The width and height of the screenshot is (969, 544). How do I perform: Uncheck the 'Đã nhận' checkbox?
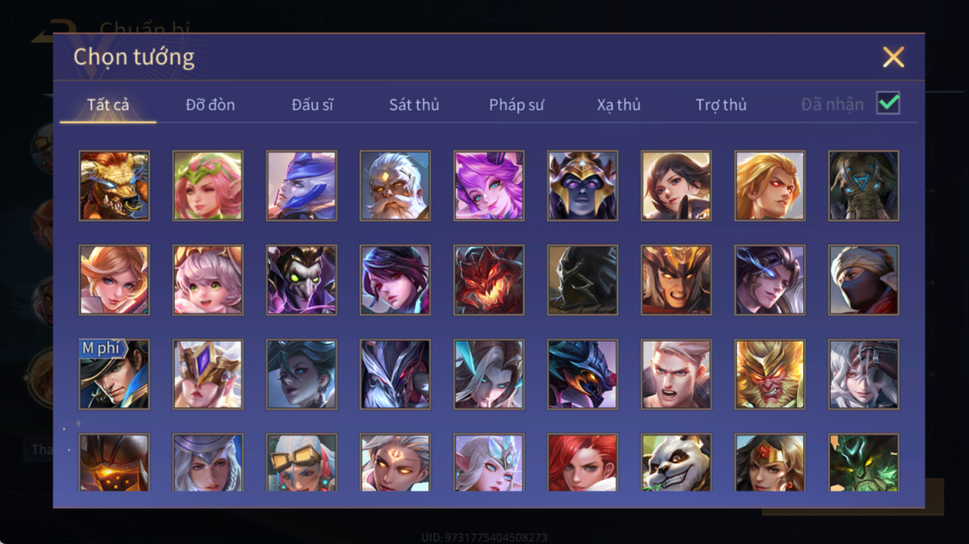(888, 103)
